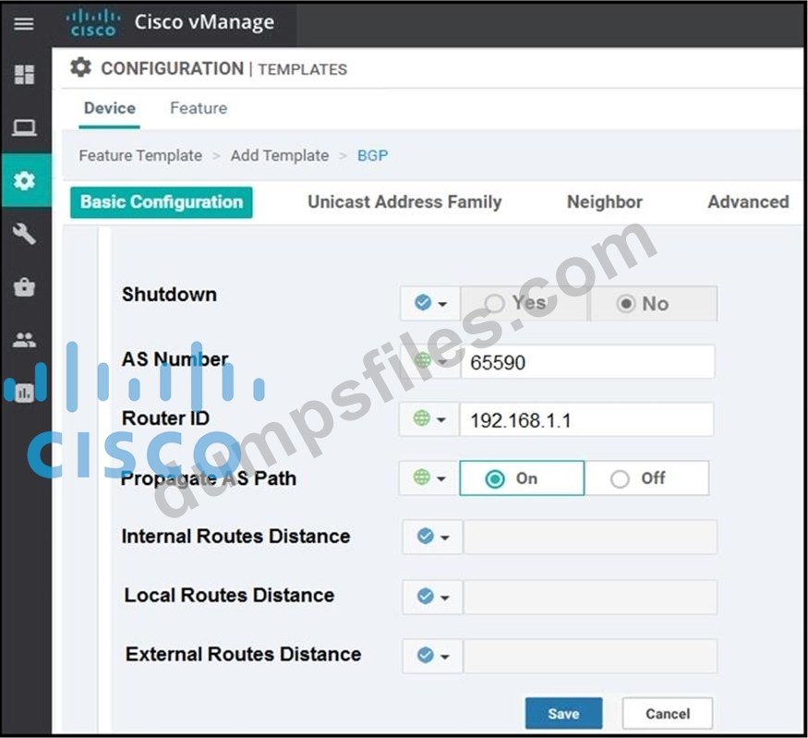Go to Feature Template breadcrumb link

coord(140,155)
